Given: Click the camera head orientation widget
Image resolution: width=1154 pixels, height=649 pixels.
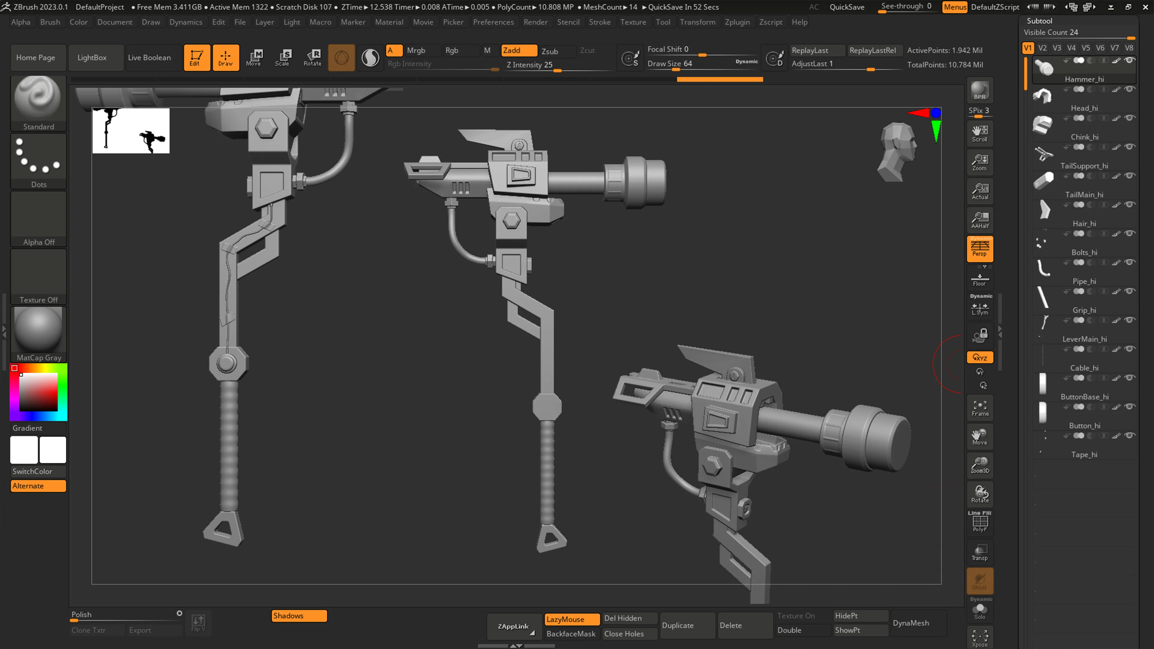Looking at the screenshot, I should tap(897, 152).
